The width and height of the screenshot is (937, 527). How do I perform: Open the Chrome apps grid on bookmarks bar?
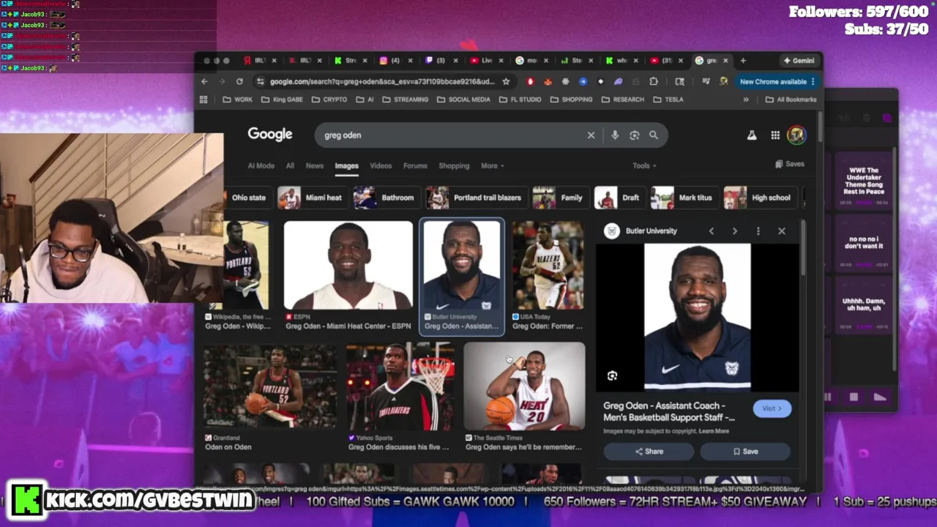204,100
